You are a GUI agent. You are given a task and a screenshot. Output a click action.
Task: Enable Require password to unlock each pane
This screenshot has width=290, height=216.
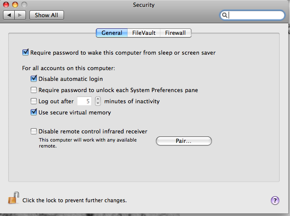pos(34,90)
